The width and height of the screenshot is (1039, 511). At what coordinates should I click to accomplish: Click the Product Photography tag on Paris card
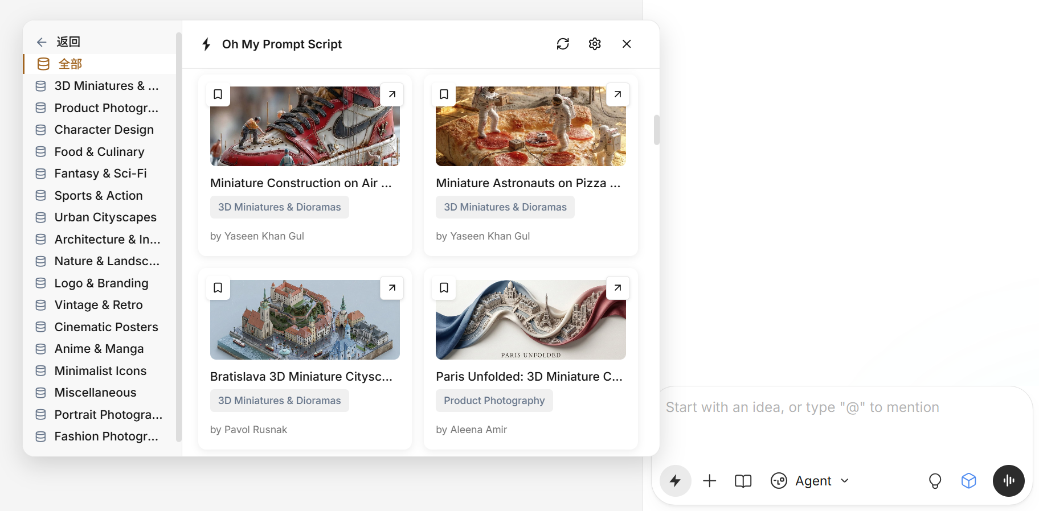[x=494, y=401]
